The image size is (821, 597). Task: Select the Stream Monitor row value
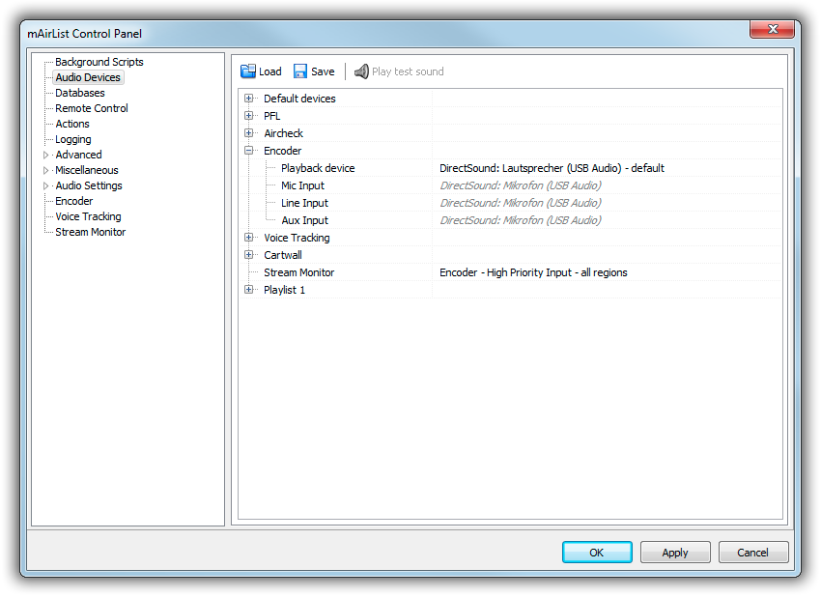[533, 272]
